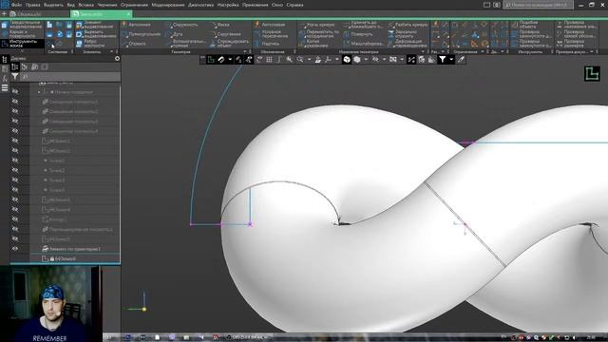Toggle visibility eye for Перпендикулярная плоскость:1

pyautogui.click(x=15, y=229)
